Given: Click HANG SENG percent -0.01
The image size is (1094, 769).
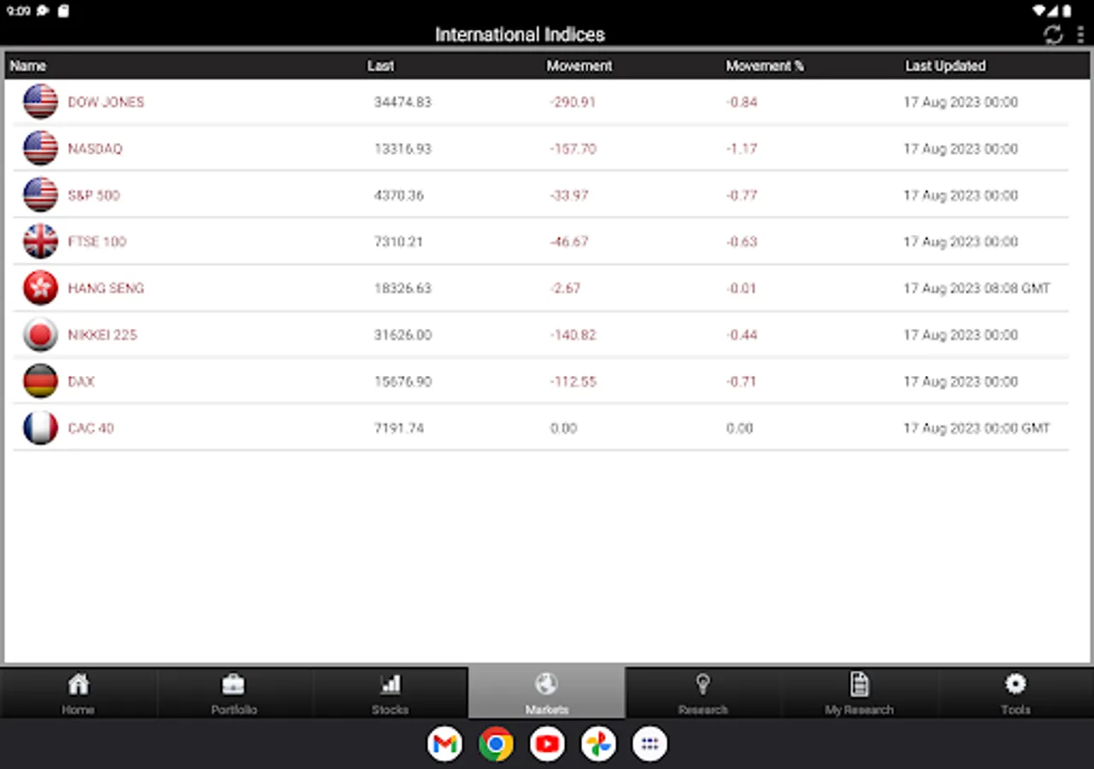Looking at the screenshot, I should [742, 288].
